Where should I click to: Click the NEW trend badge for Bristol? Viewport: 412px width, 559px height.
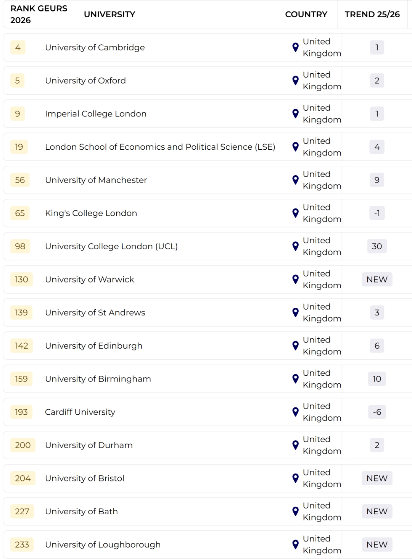[377, 478]
